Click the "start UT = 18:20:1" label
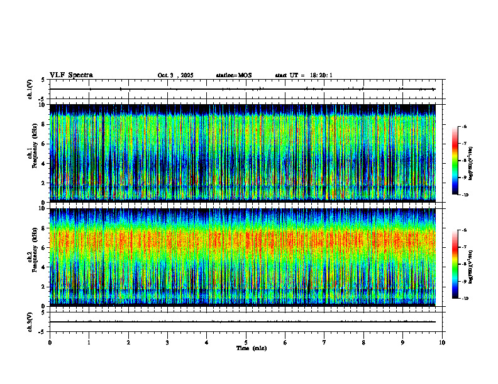Screen dimensions: 498x384 click(x=304, y=75)
